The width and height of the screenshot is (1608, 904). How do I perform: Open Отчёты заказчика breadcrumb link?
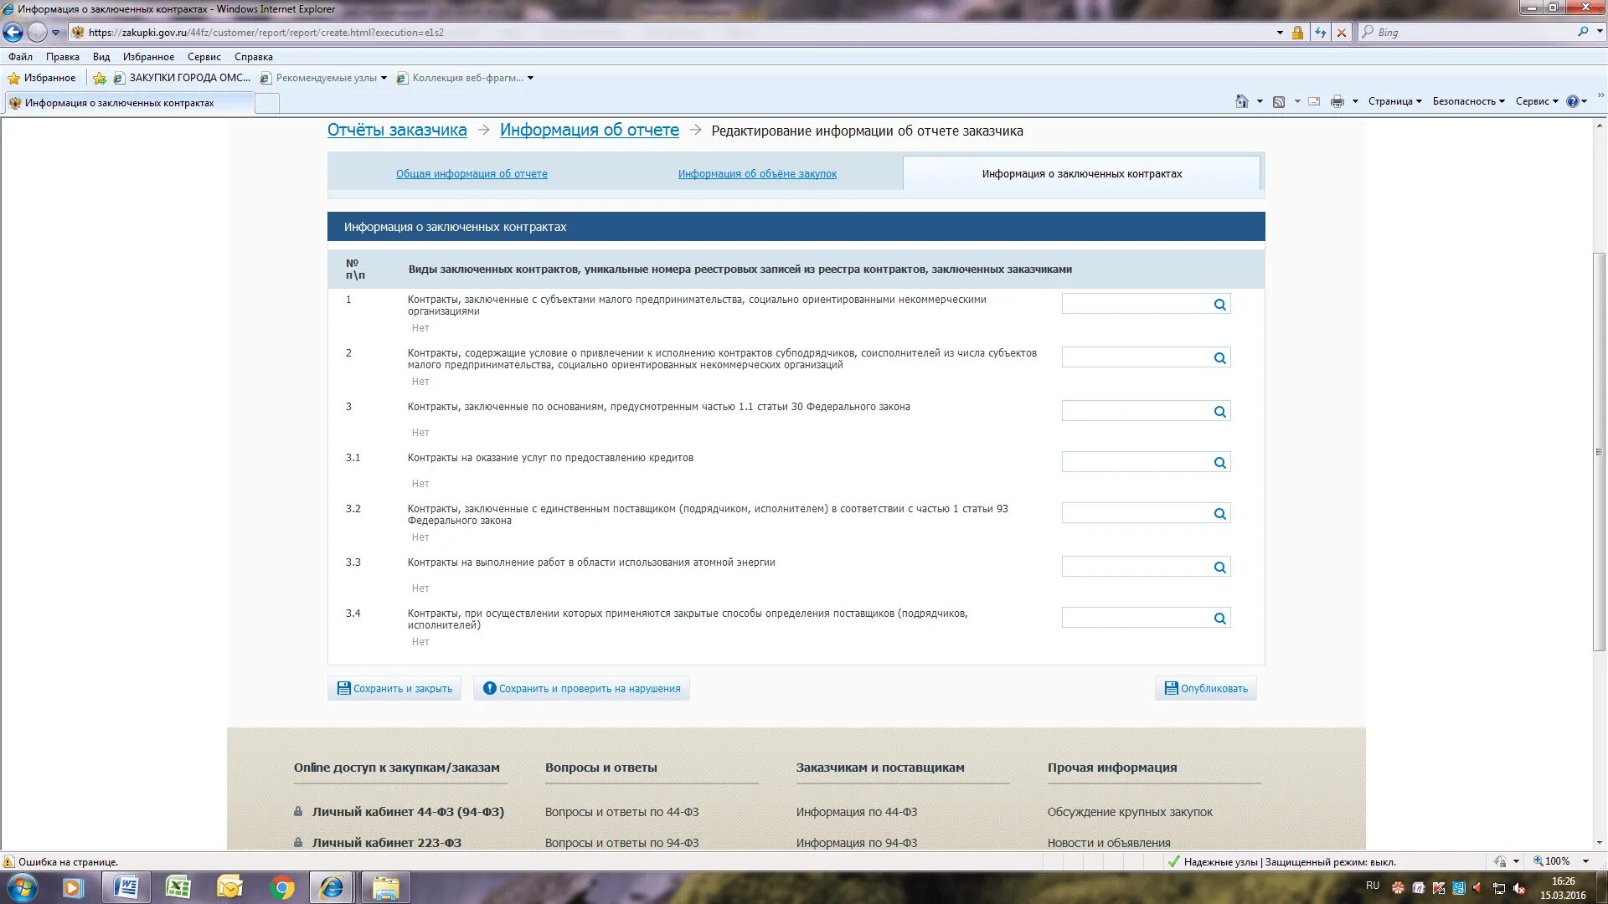(x=397, y=131)
